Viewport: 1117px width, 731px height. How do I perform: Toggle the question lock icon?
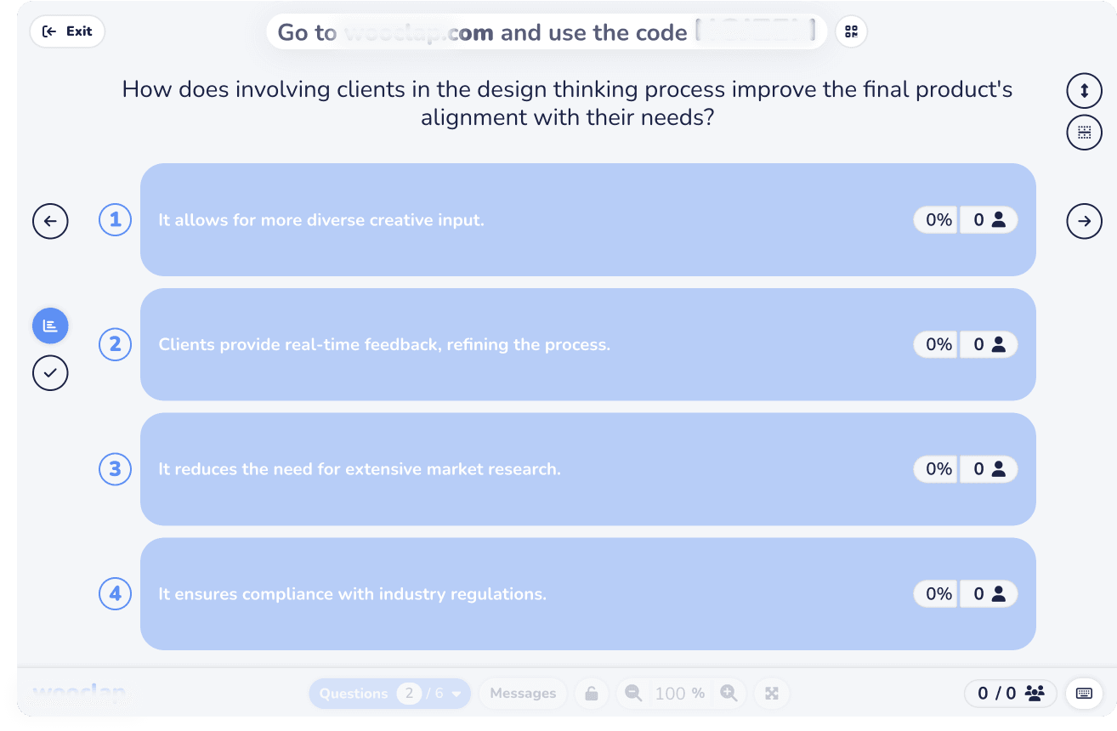tap(591, 694)
